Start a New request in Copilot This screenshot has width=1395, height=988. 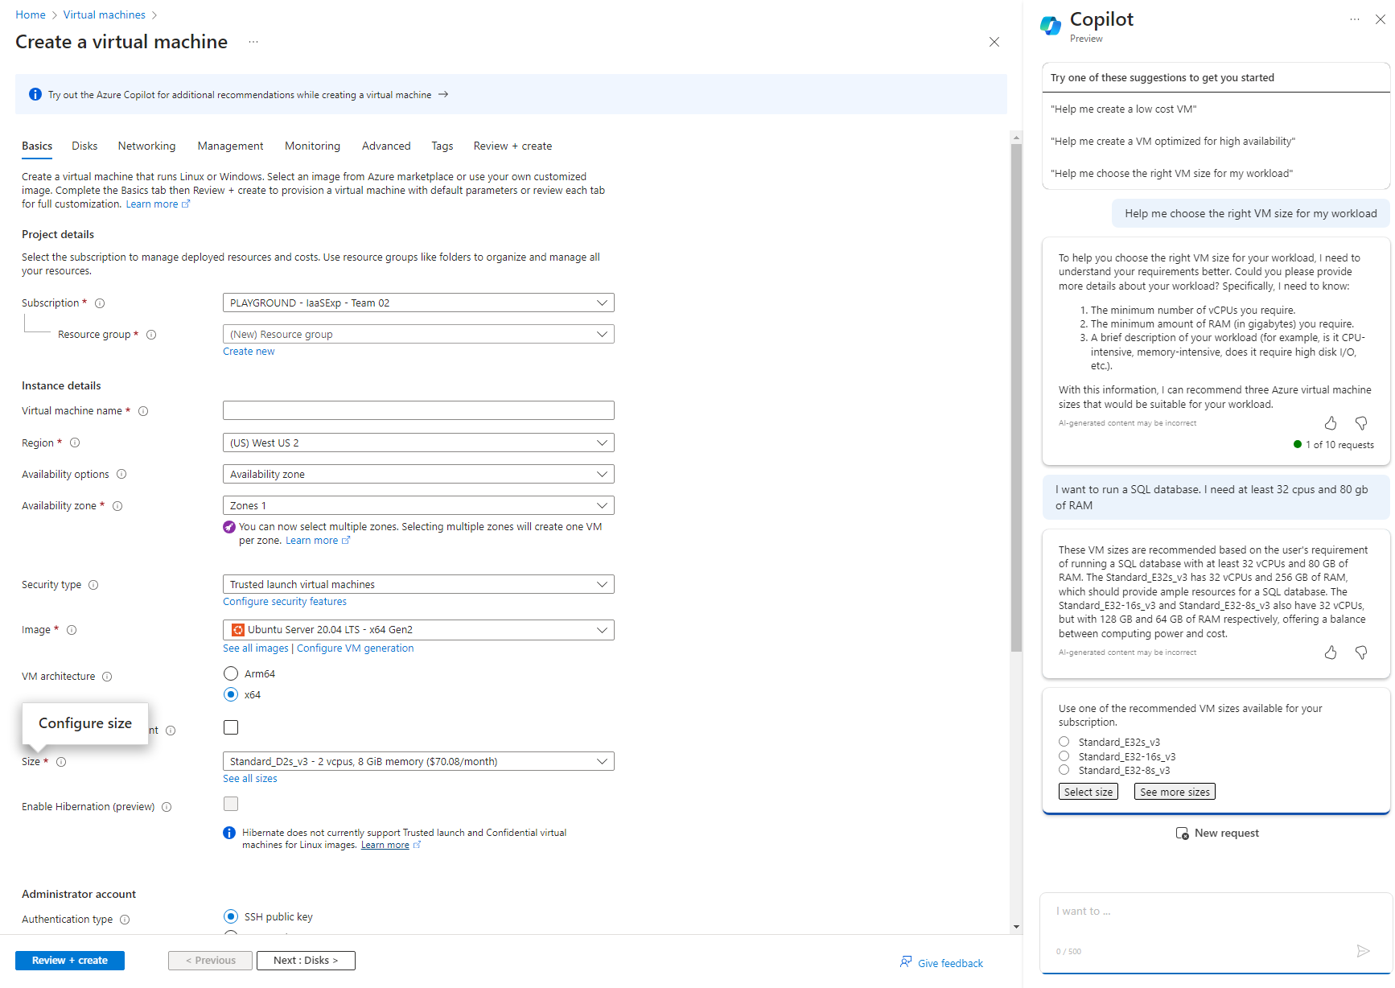point(1217,834)
